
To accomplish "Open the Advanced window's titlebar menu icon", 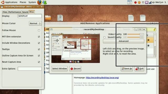I will click(x=2, y=7).
